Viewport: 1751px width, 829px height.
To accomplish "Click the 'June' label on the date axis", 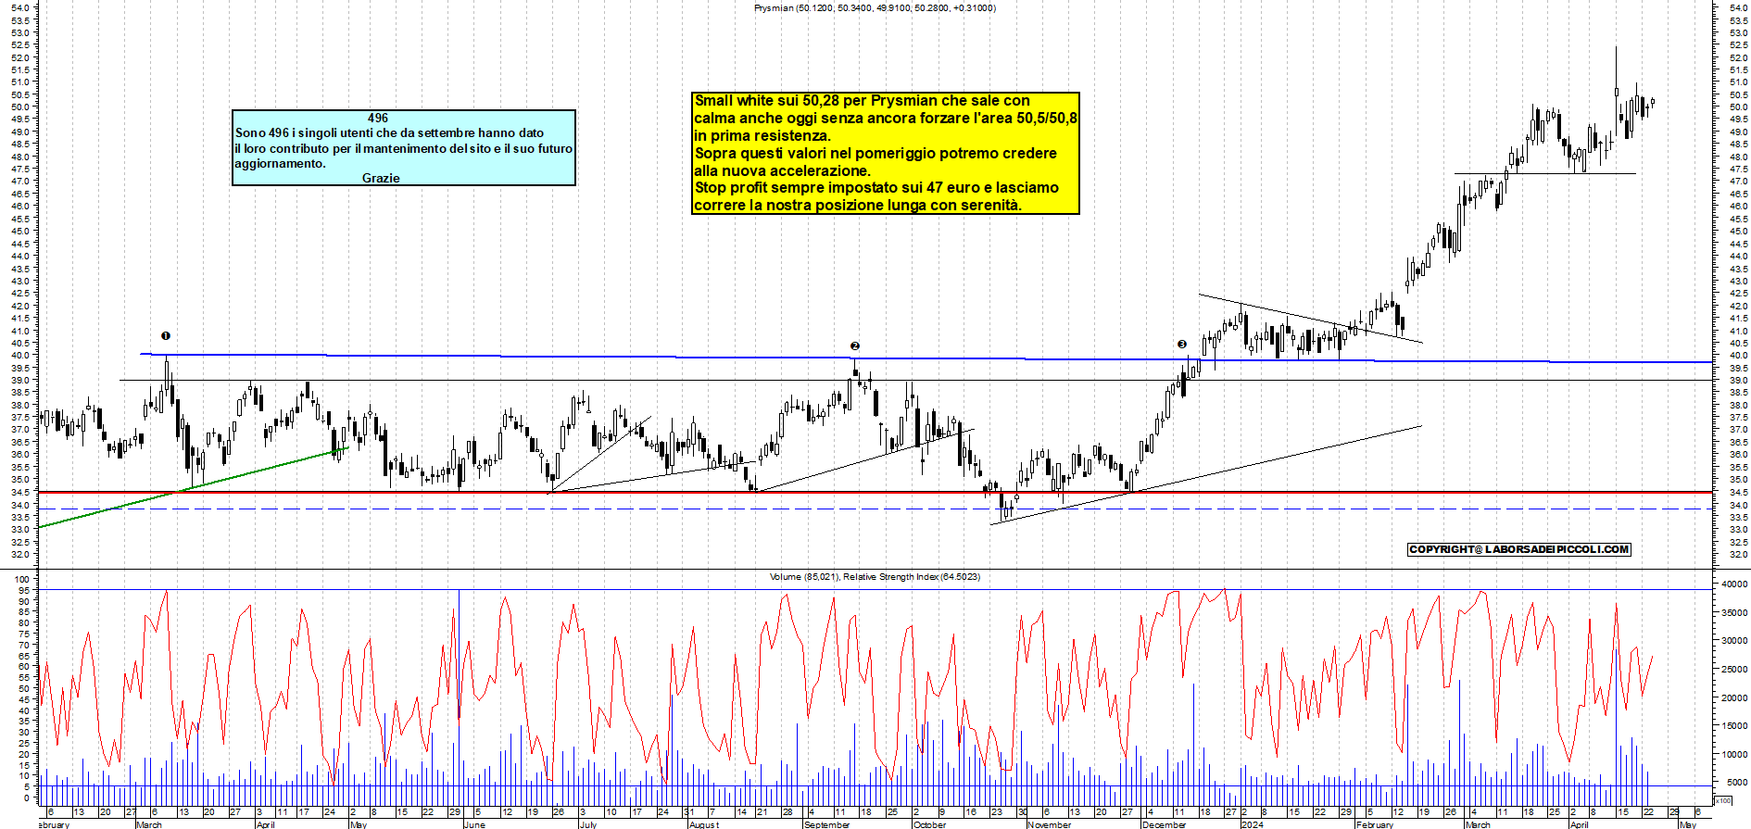I will click(x=474, y=824).
